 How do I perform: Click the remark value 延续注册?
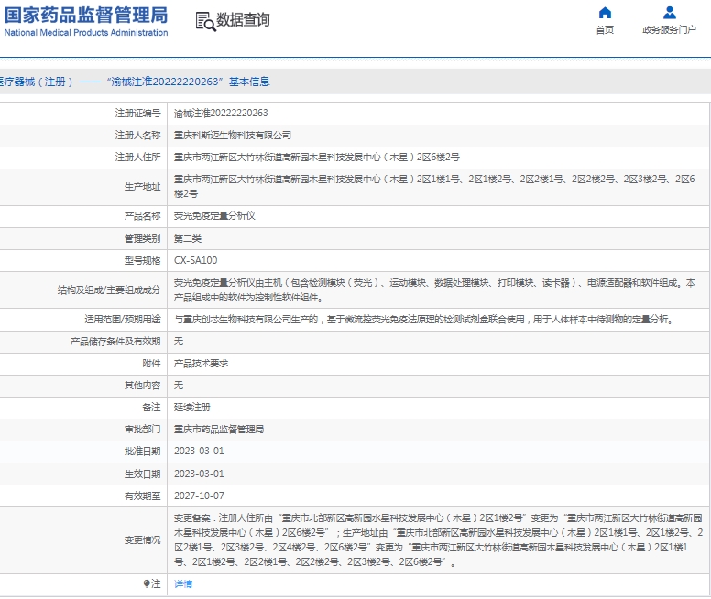click(192, 408)
